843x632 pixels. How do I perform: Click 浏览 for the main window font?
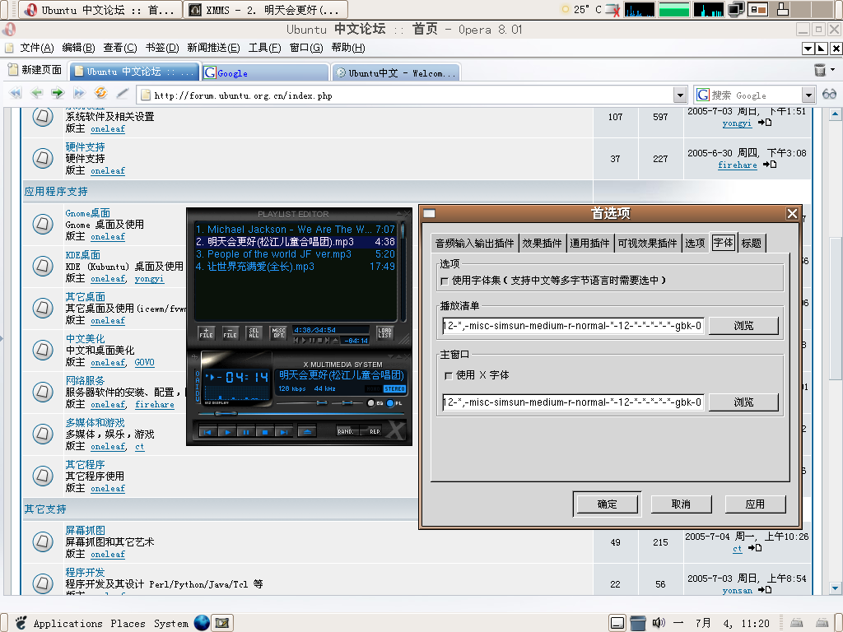(x=743, y=402)
